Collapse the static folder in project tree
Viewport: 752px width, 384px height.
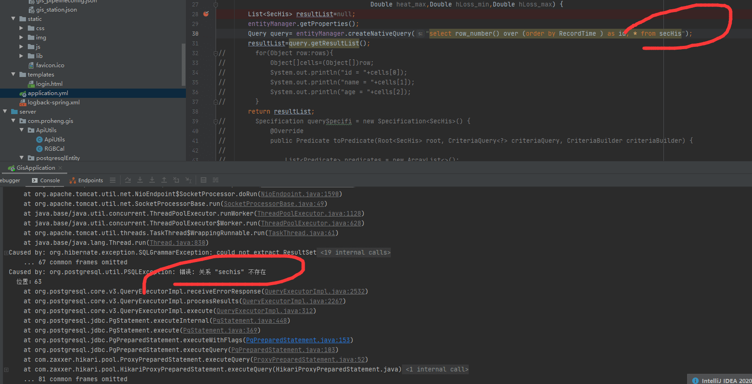(x=13, y=19)
